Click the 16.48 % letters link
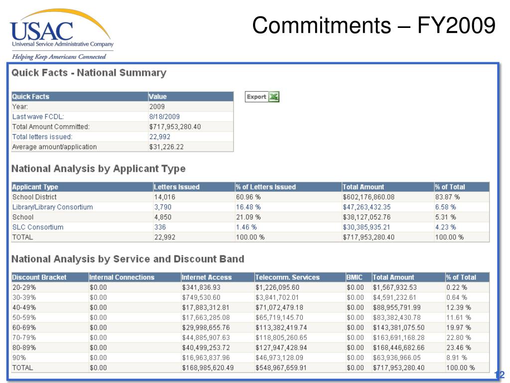The image size is (510, 383). (x=248, y=207)
